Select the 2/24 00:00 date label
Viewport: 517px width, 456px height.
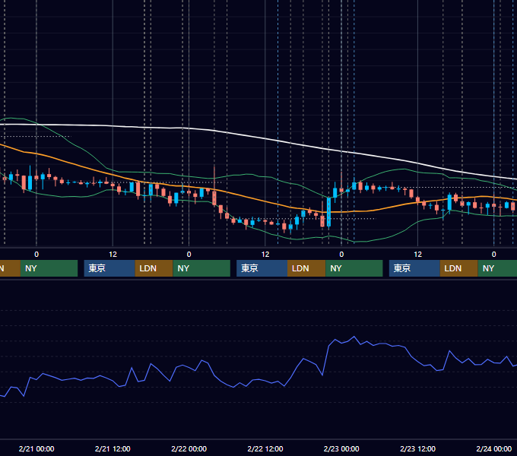point(494,448)
